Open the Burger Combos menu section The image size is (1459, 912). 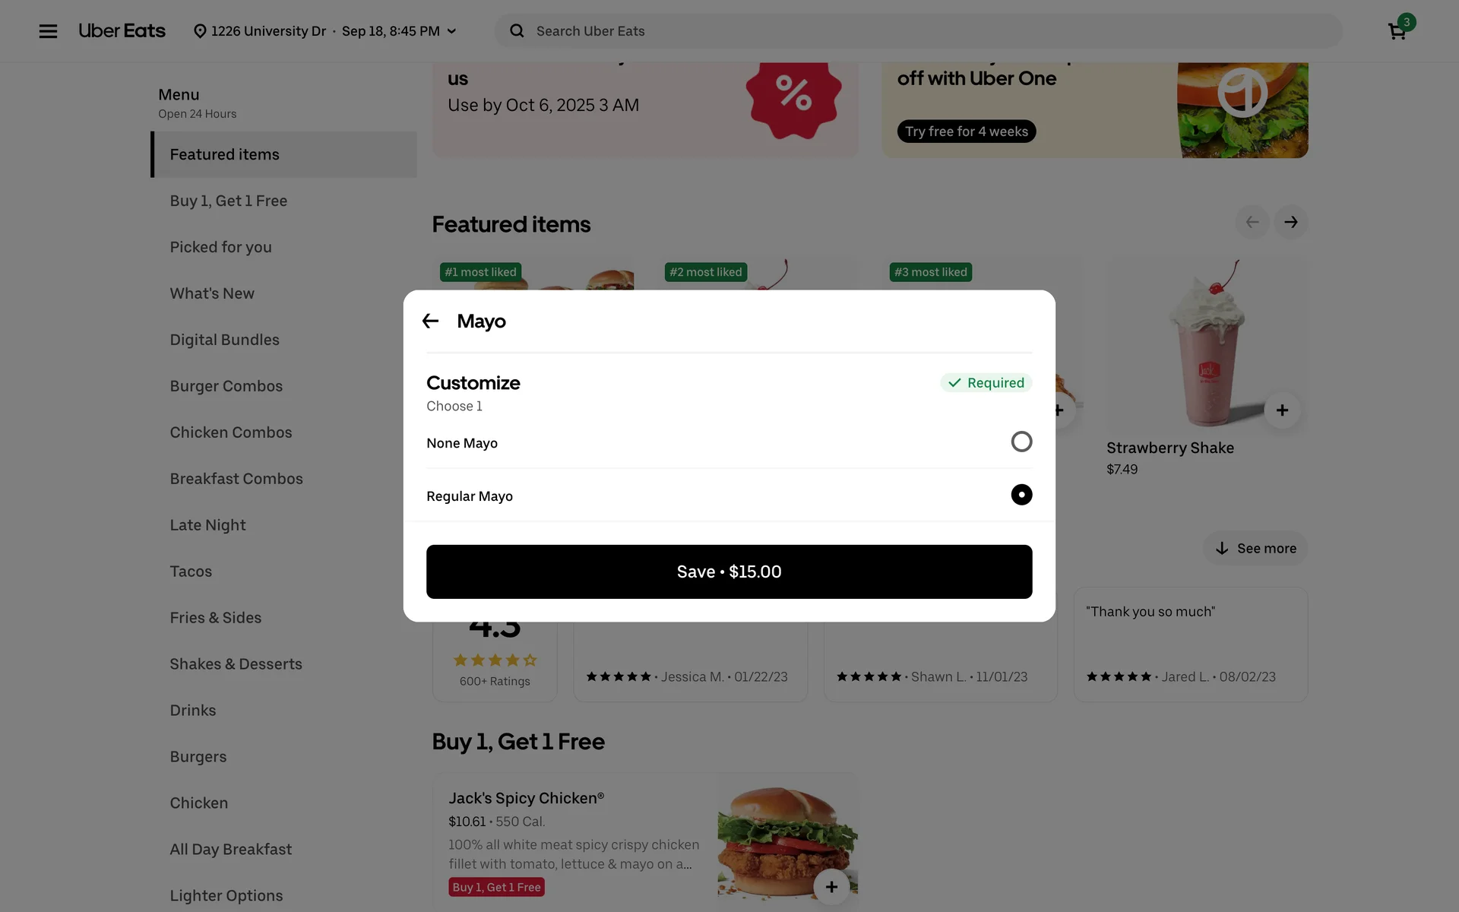(226, 386)
